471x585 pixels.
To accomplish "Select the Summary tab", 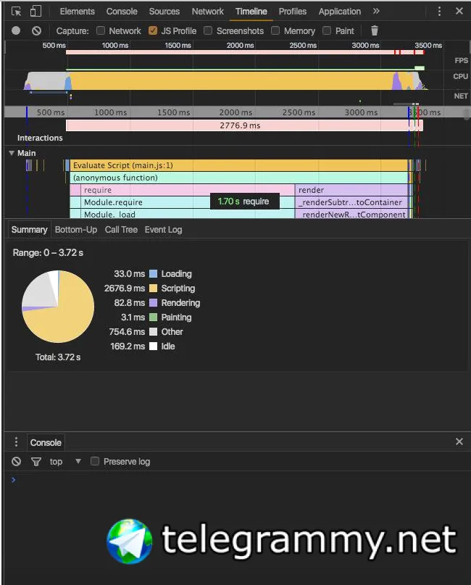I will tap(29, 230).
